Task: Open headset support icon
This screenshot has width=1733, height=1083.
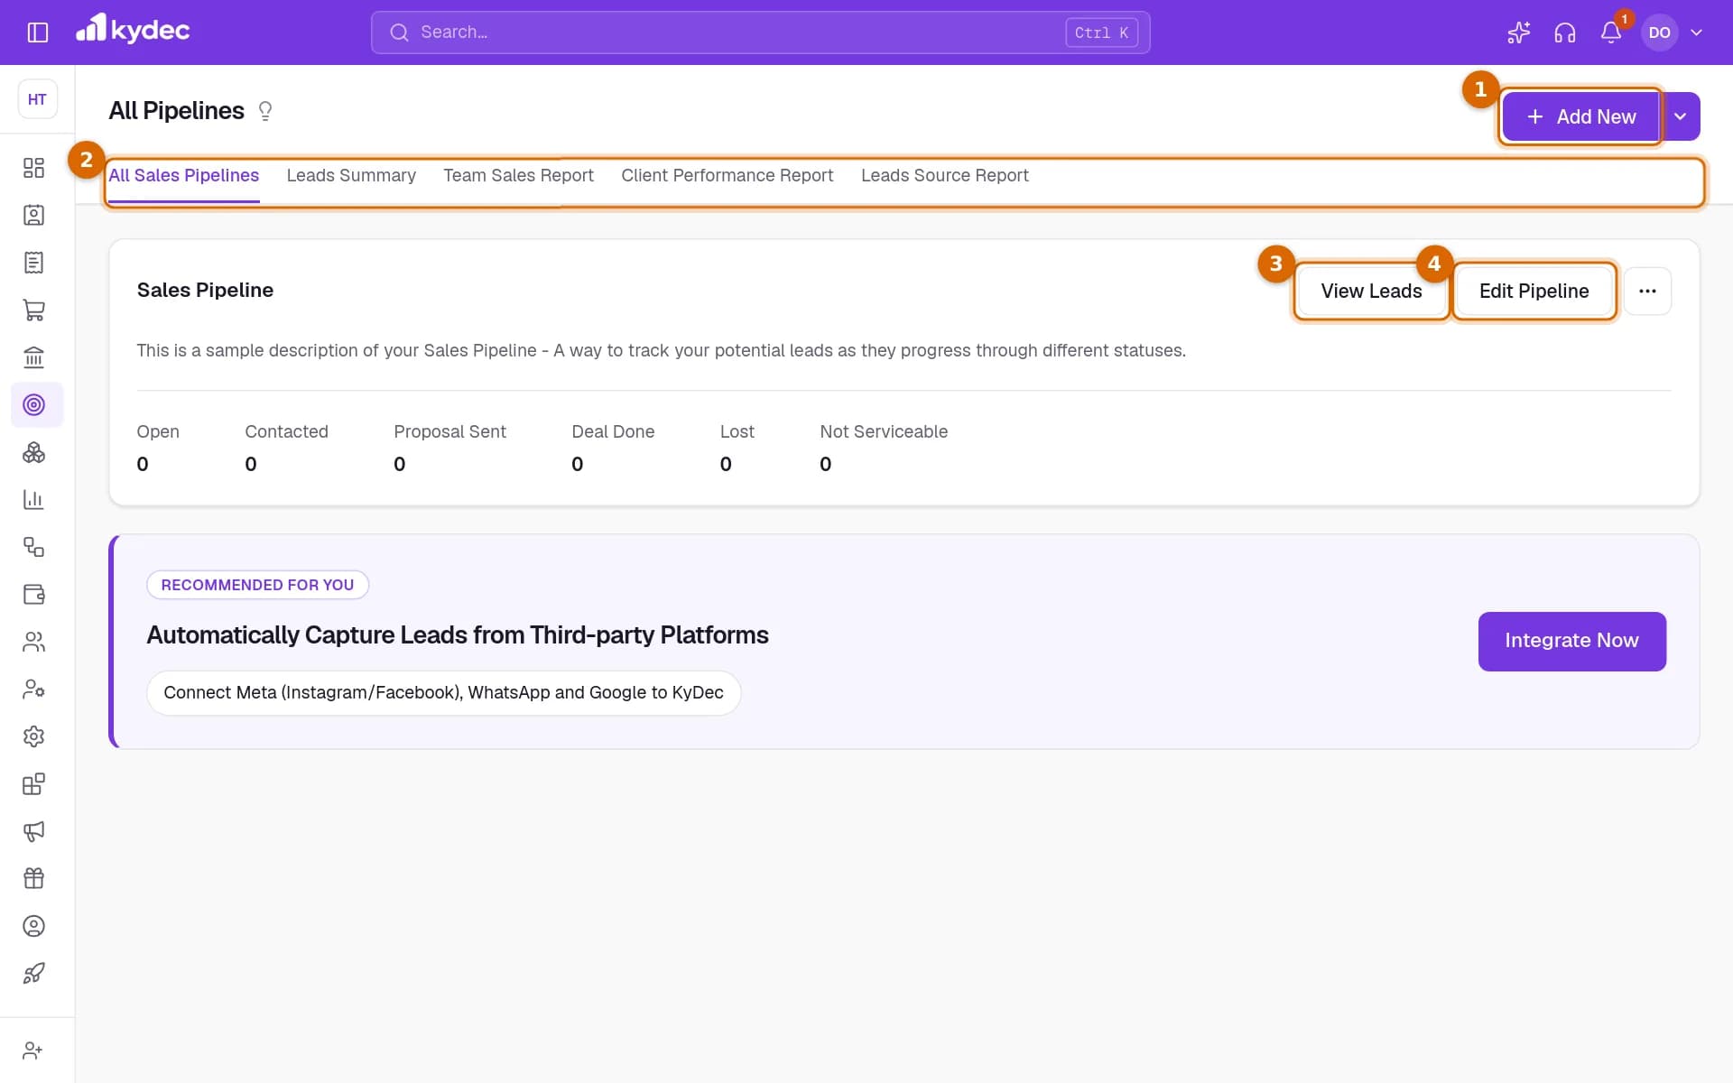Action: [1565, 32]
